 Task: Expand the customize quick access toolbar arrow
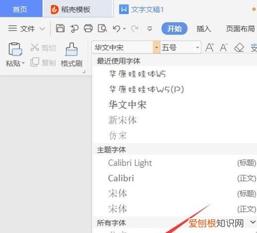click(x=150, y=29)
